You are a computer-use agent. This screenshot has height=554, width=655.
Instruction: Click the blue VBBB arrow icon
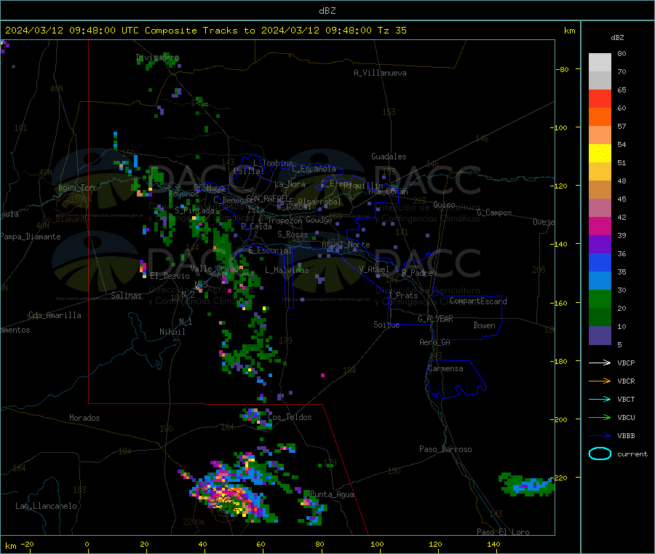pyautogui.click(x=600, y=436)
